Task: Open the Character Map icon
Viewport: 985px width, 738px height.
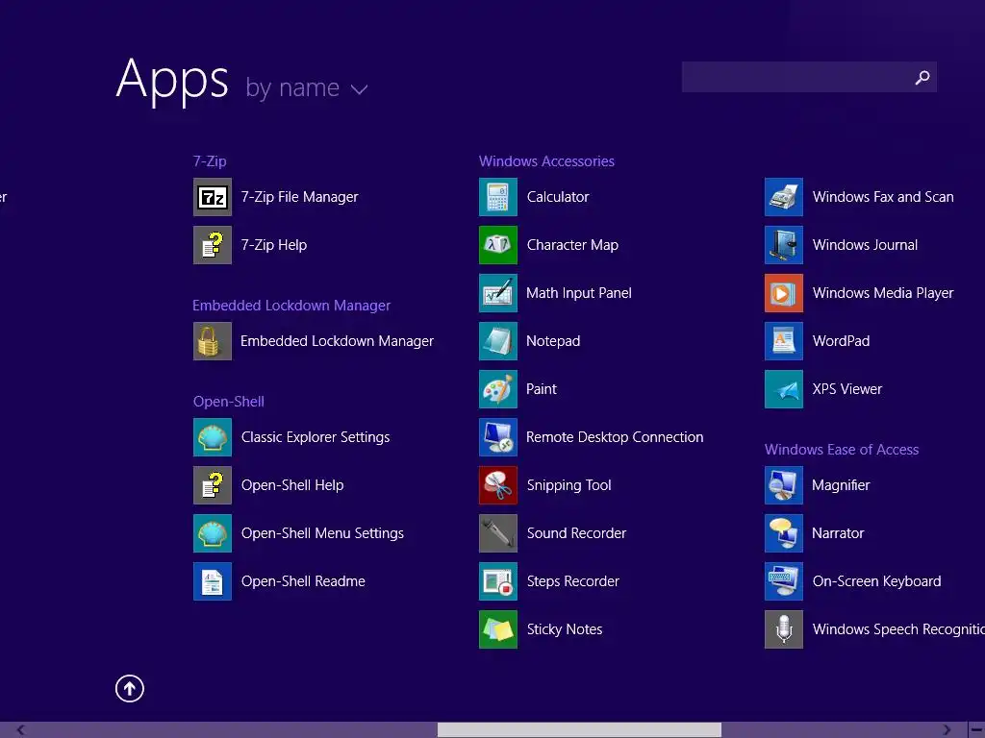Action: [498, 245]
